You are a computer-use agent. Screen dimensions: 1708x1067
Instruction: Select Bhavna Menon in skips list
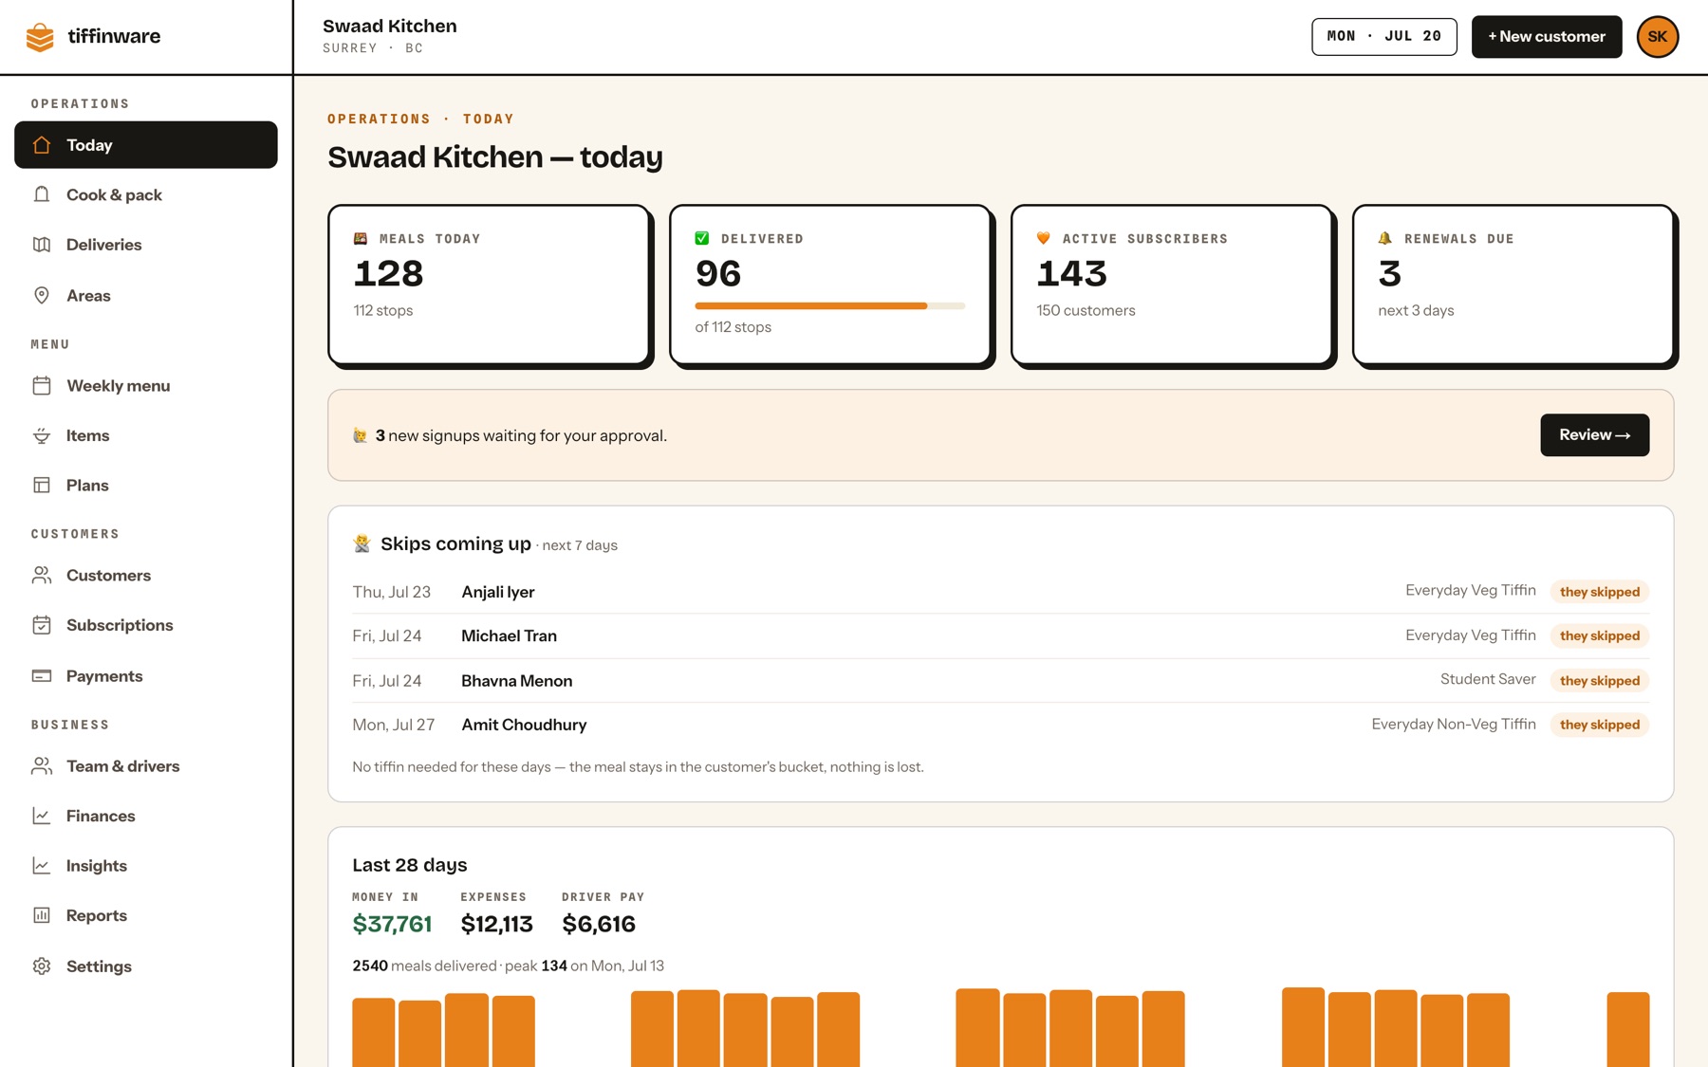517,681
